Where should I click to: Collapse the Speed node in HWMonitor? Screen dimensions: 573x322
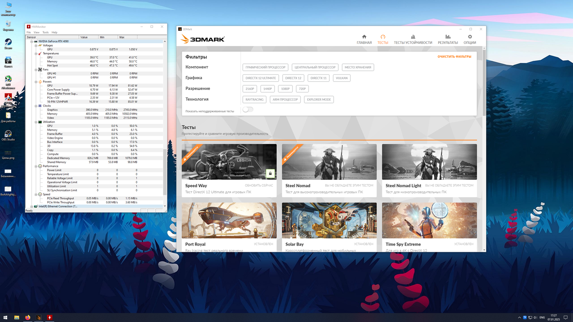click(36, 194)
